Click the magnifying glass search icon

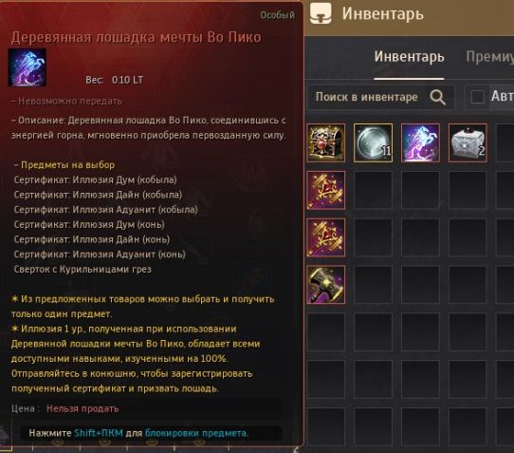[437, 97]
